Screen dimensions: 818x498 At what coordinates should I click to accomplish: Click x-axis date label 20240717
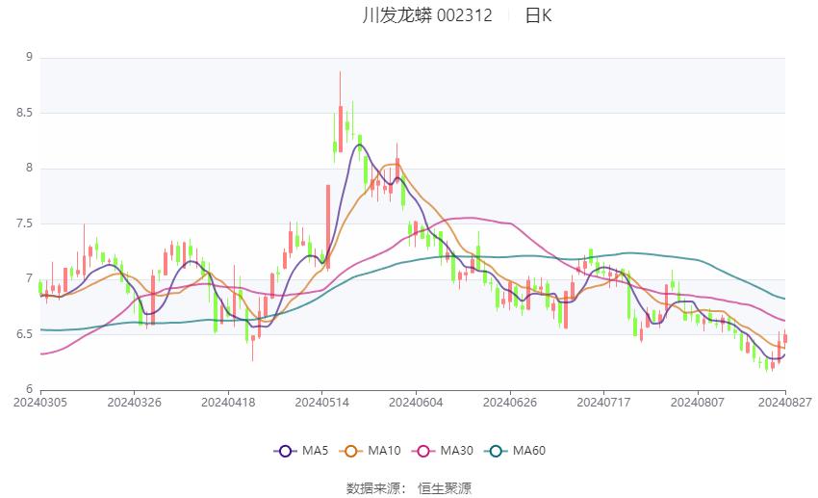(603, 403)
